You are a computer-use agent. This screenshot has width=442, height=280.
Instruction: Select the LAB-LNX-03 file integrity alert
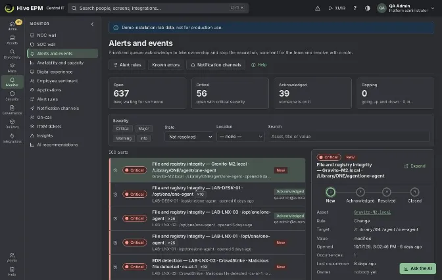click(x=207, y=218)
